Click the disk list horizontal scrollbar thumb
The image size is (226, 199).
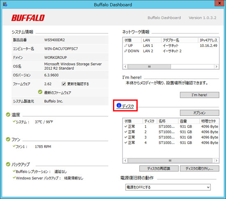pos(170,160)
